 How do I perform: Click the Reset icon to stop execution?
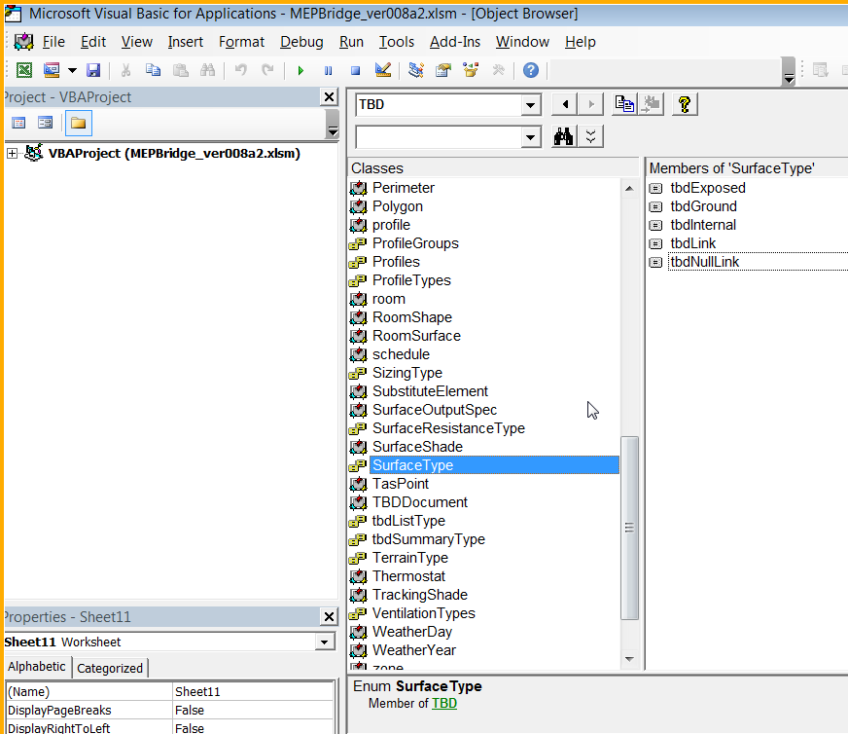pos(354,69)
